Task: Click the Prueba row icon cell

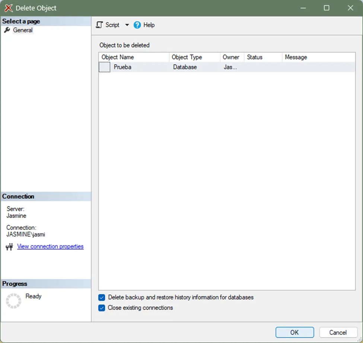Action: click(105, 67)
